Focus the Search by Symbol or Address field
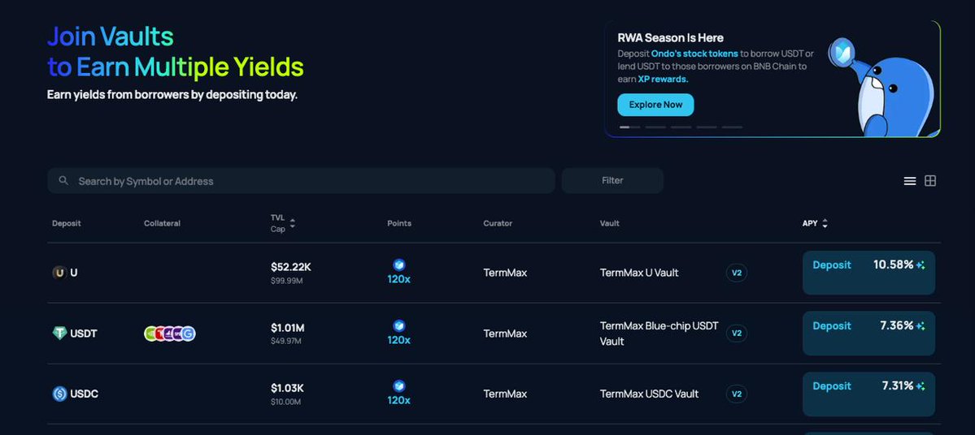Image resolution: width=975 pixels, height=435 pixels. [309, 181]
